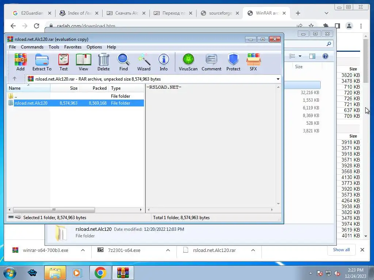This screenshot has width=374, height=280.
Task: Select the rsload.net.Alc120 folder row
Action: [x=76, y=103]
